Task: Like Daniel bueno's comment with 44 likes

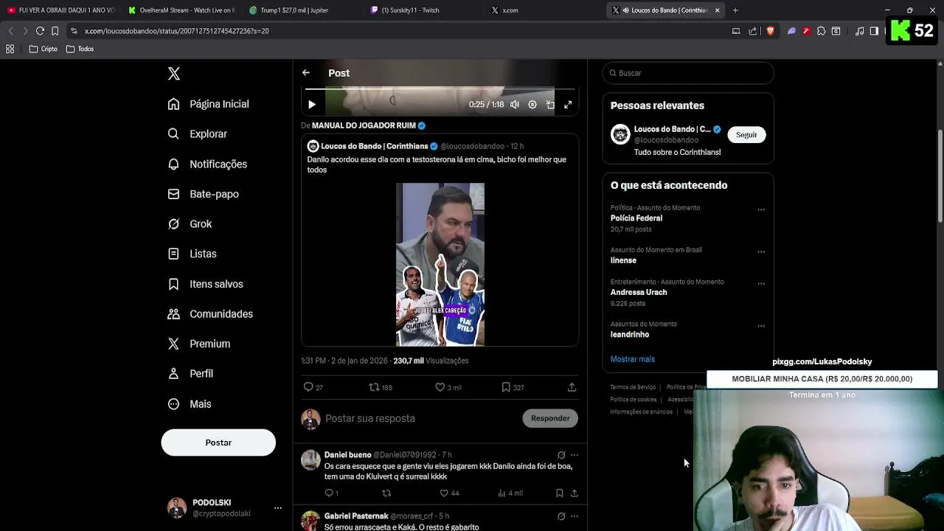Action: 449,493
